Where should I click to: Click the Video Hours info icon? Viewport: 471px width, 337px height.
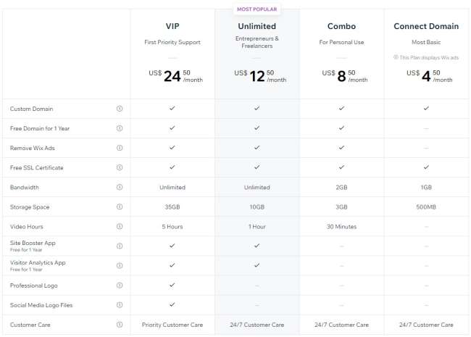coord(120,226)
